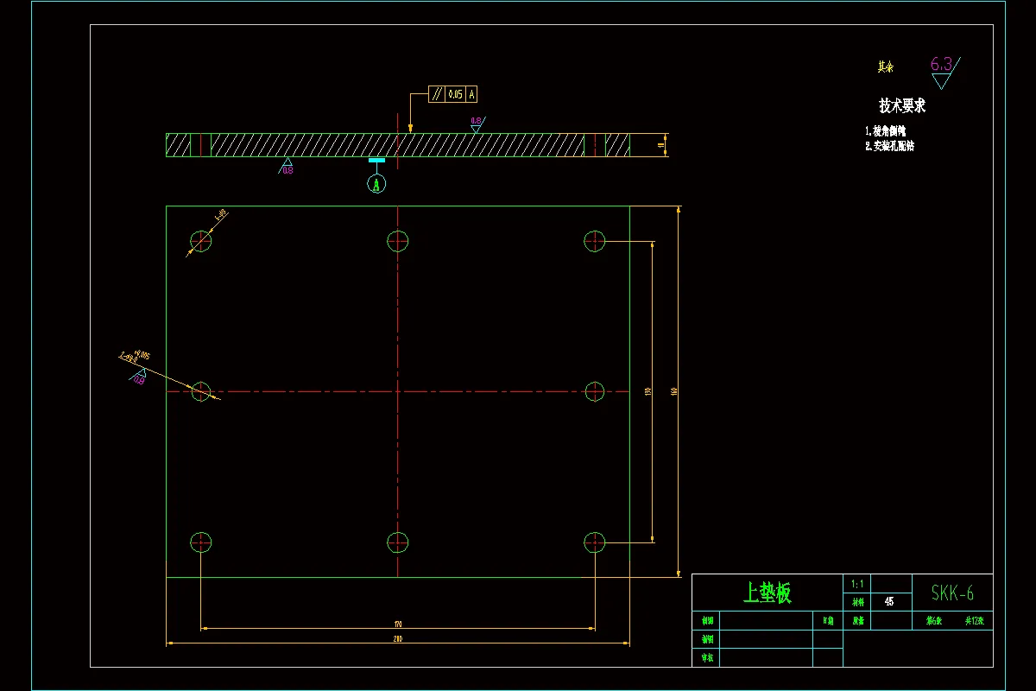Select the top-right hole circle
Image resolution: width=1036 pixels, height=691 pixels.
(x=595, y=241)
